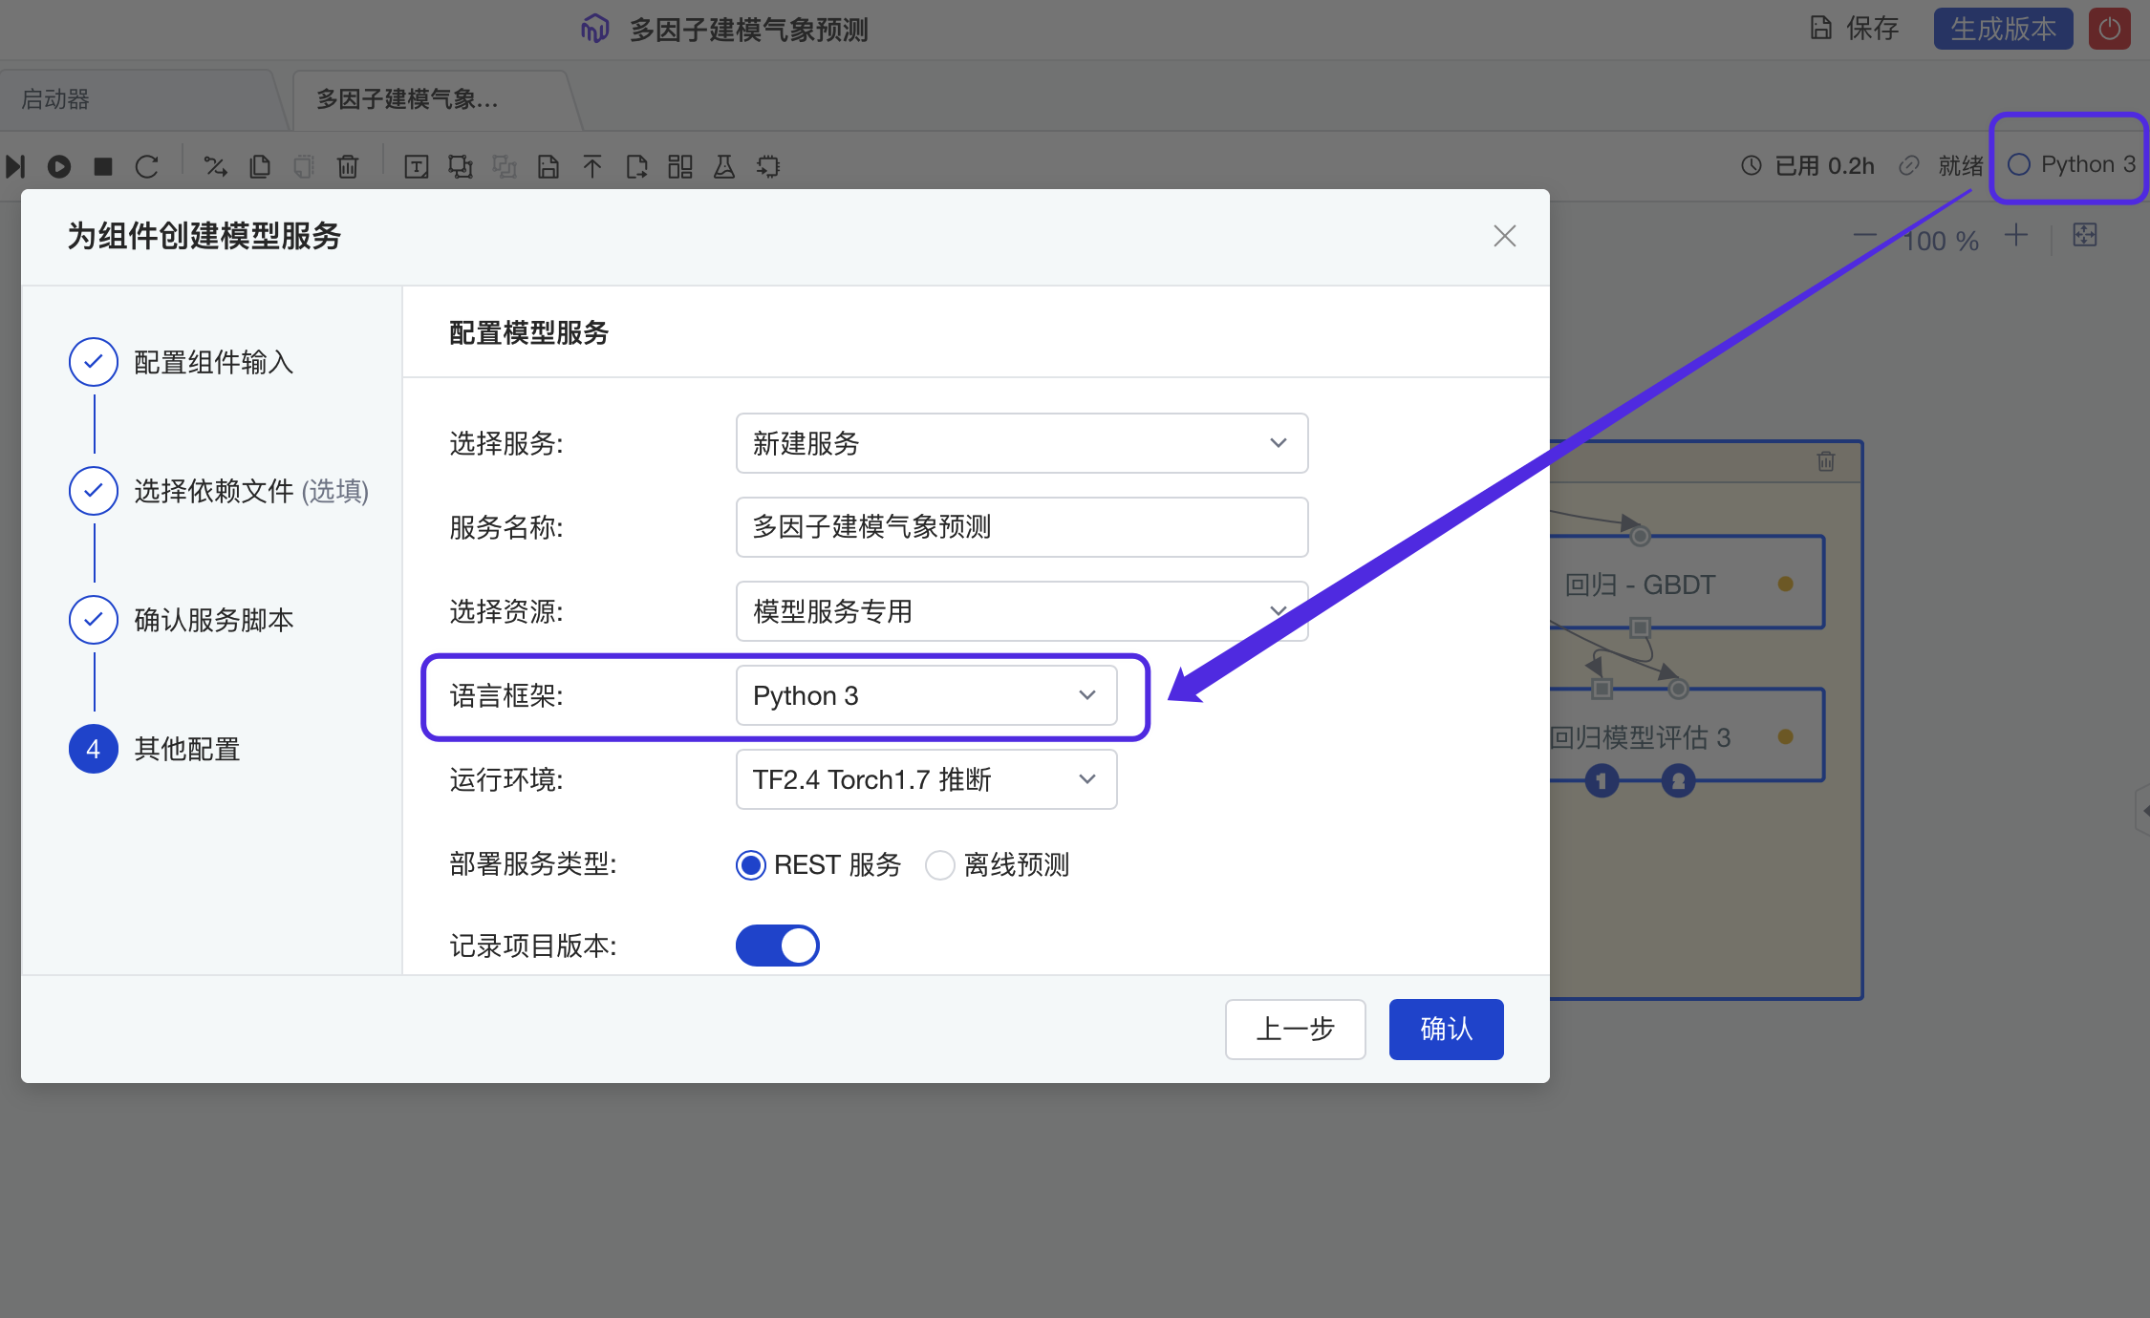Click the circular-arrow restart icon in the toolbar
The image size is (2150, 1318).
point(147,166)
